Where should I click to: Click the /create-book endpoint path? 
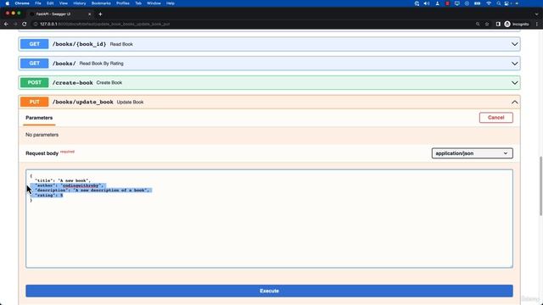click(73, 83)
